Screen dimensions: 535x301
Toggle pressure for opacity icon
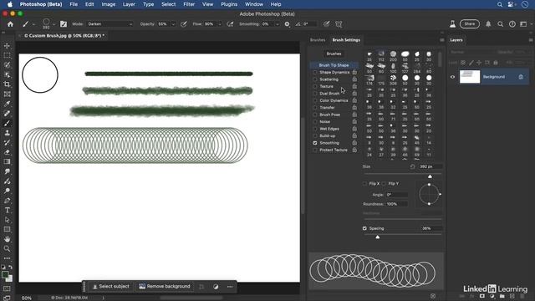click(x=184, y=24)
